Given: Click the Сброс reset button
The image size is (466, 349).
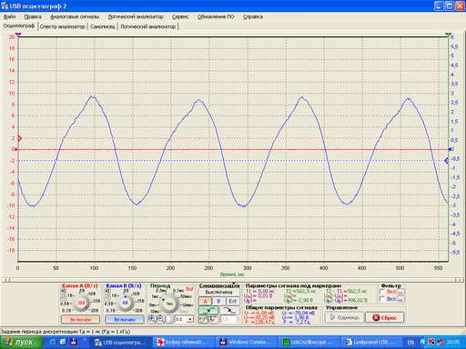Looking at the screenshot, I should 385,317.
